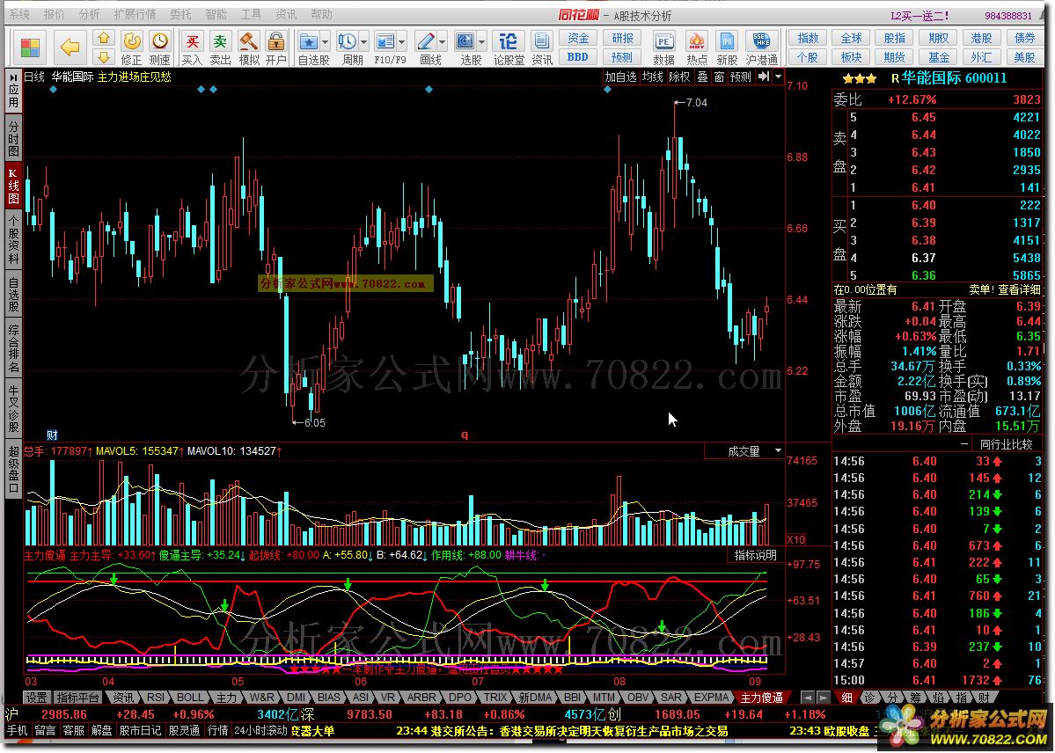Open 指标说明 indicator description
The width and height of the screenshot is (1055, 753).
(756, 555)
